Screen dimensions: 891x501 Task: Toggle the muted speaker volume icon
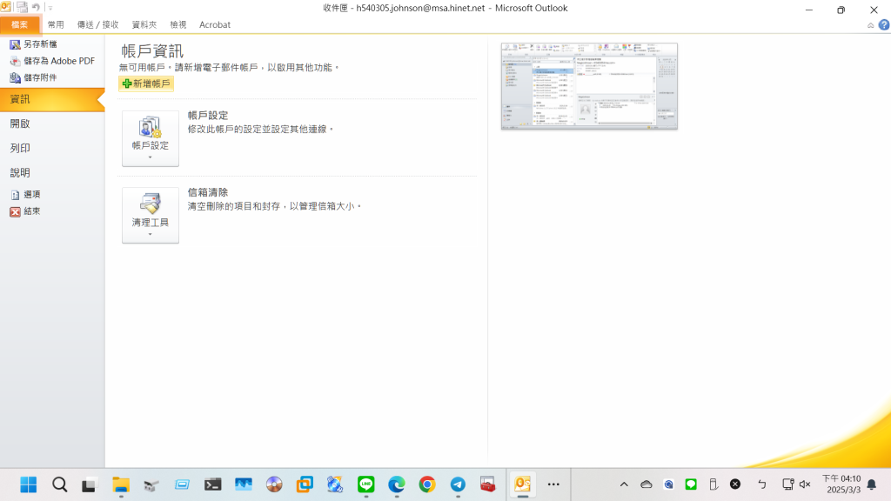(x=805, y=484)
